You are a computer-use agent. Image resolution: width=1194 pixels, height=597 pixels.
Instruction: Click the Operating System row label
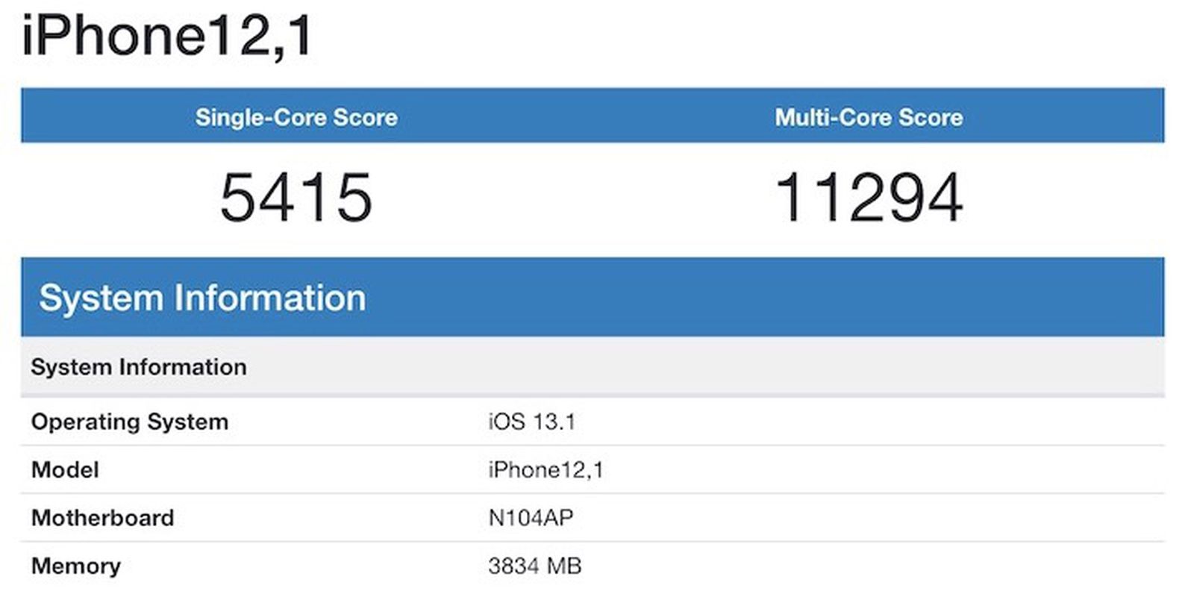[130, 422]
